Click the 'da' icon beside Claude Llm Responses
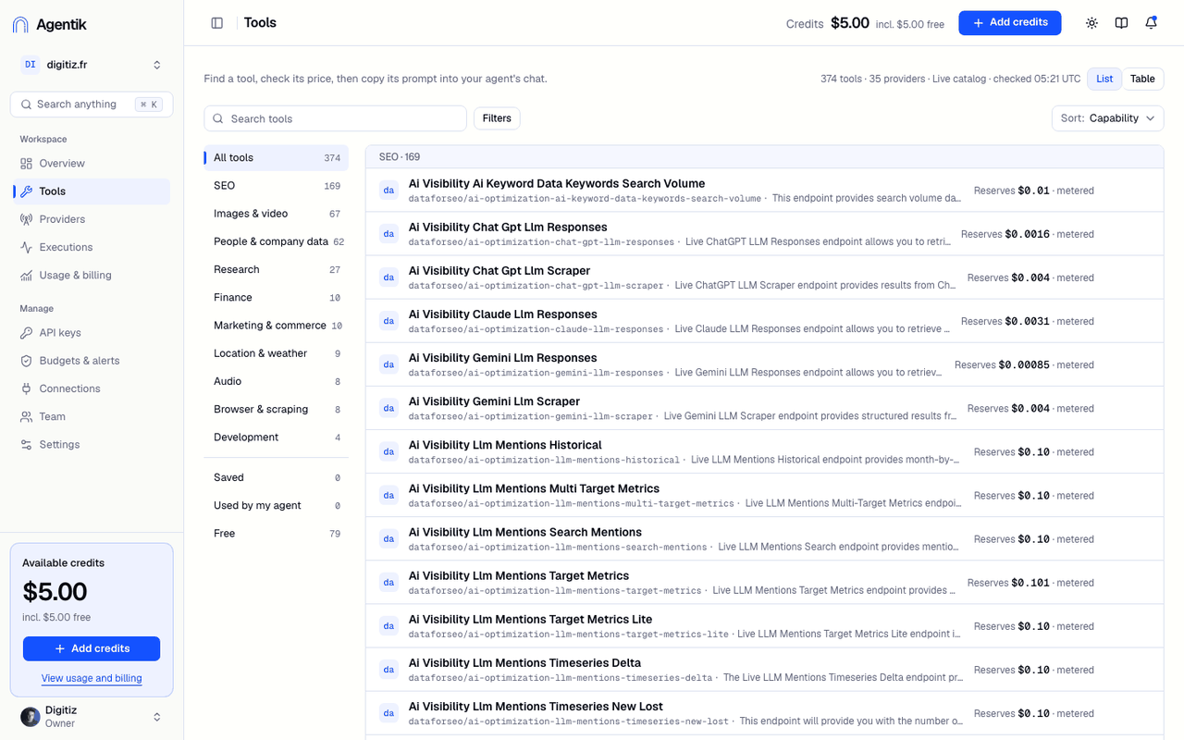This screenshot has width=1184, height=740. [388, 321]
